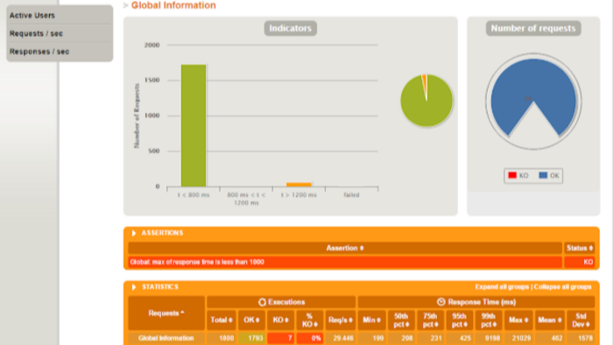This screenshot has height=345, width=613.
Task: Click the 21029 max response cell
Action: (518, 338)
